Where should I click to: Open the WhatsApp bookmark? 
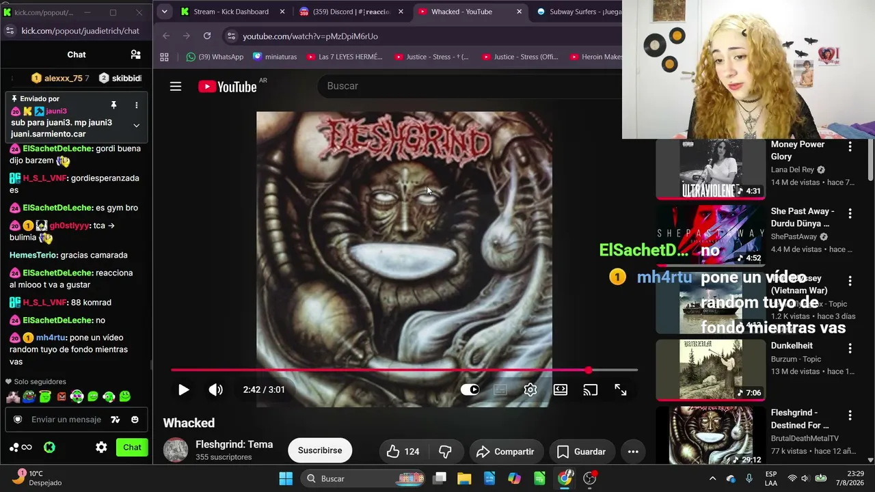[x=215, y=57]
